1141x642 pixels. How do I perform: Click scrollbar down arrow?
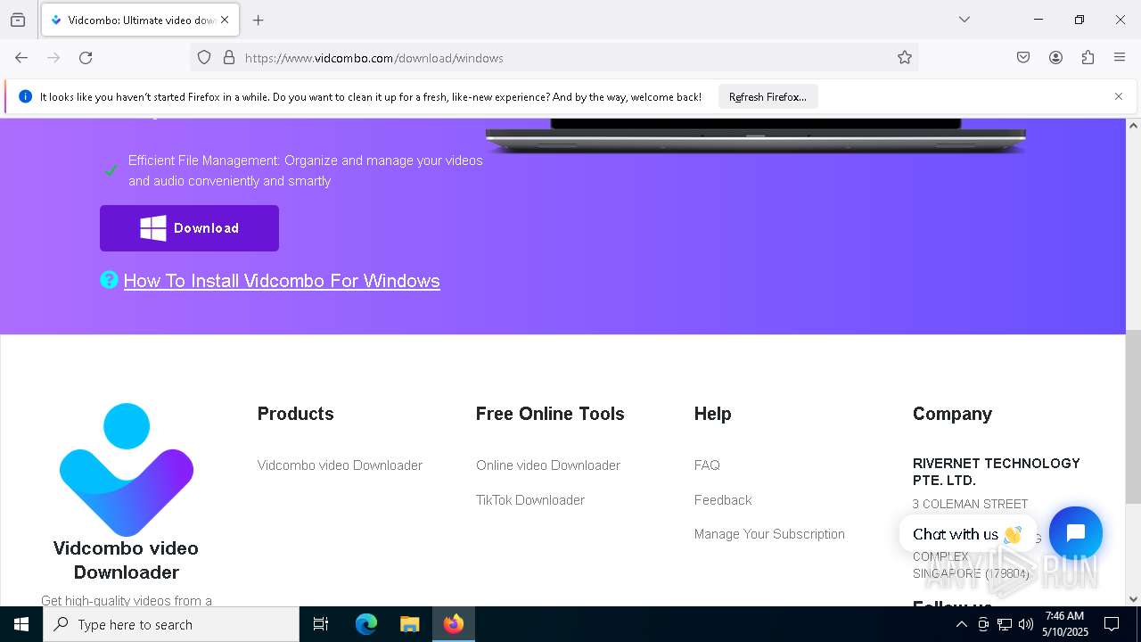click(x=1133, y=599)
